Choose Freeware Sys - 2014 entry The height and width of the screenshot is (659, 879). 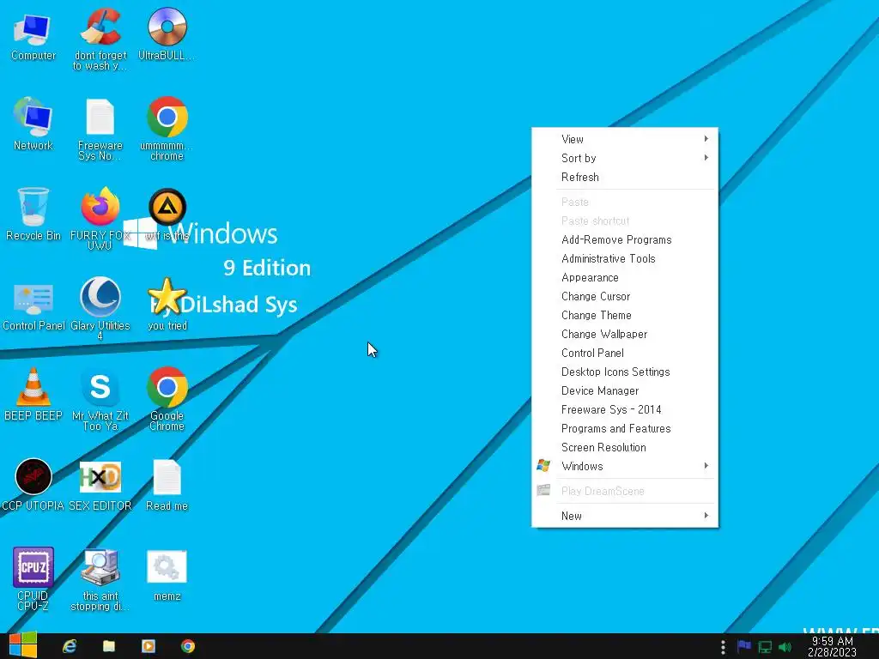point(625,409)
